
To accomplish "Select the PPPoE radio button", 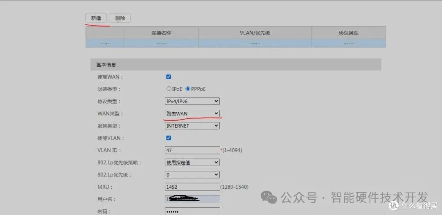I will [x=188, y=89].
